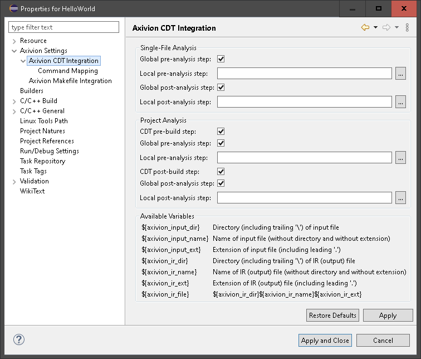
Task: Expand the Resource tree node
Action: click(x=14, y=41)
